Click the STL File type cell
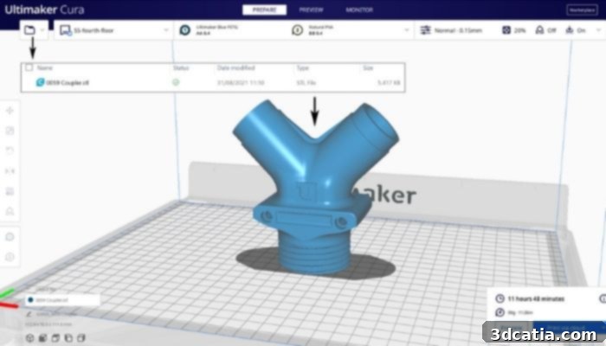The image size is (606, 346). [x=306, y=83]
